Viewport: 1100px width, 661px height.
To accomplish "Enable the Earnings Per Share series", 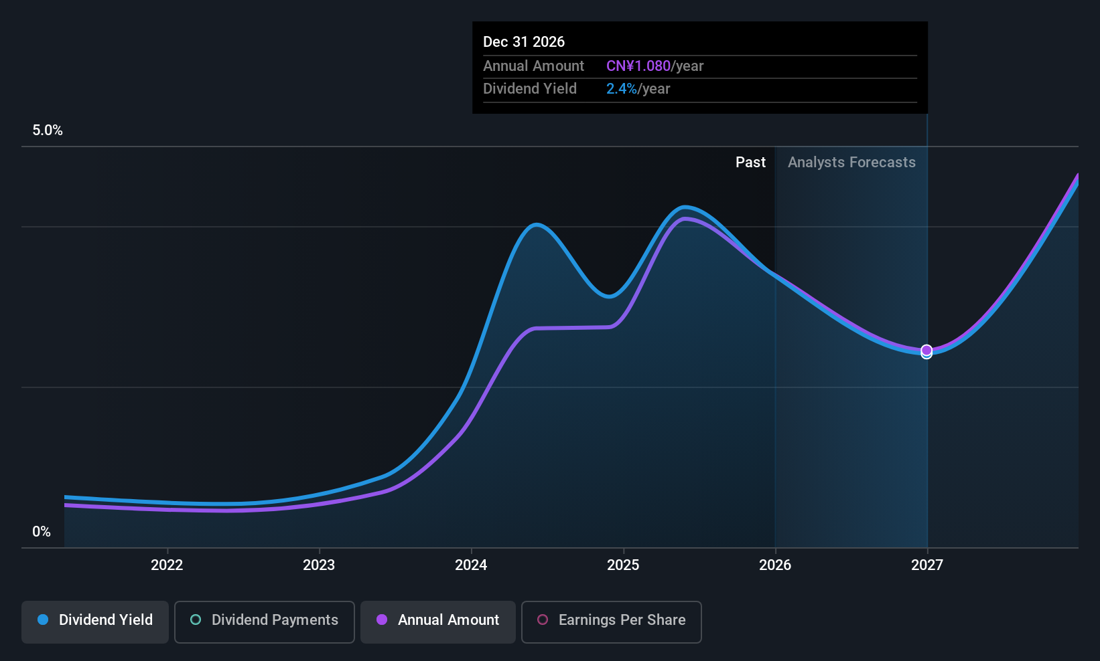I will 611,622.
